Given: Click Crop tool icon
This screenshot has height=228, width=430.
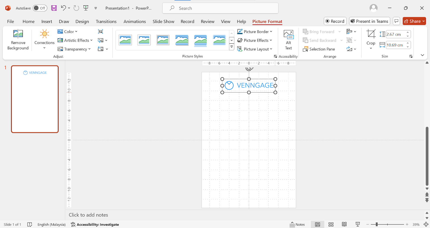Looking at the screenshot, I should point(371,34).
